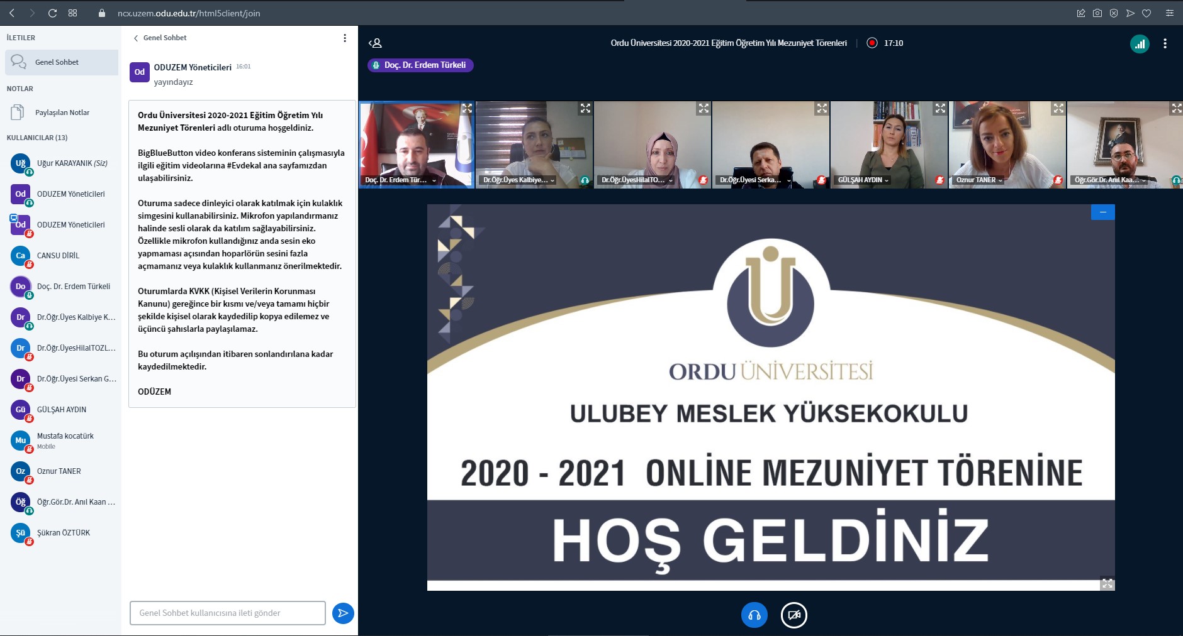The height and width of the screenshot is (636, 1183).
Task: Open Paylaşılan Notlar shared notes
Action: coord(62,112)
